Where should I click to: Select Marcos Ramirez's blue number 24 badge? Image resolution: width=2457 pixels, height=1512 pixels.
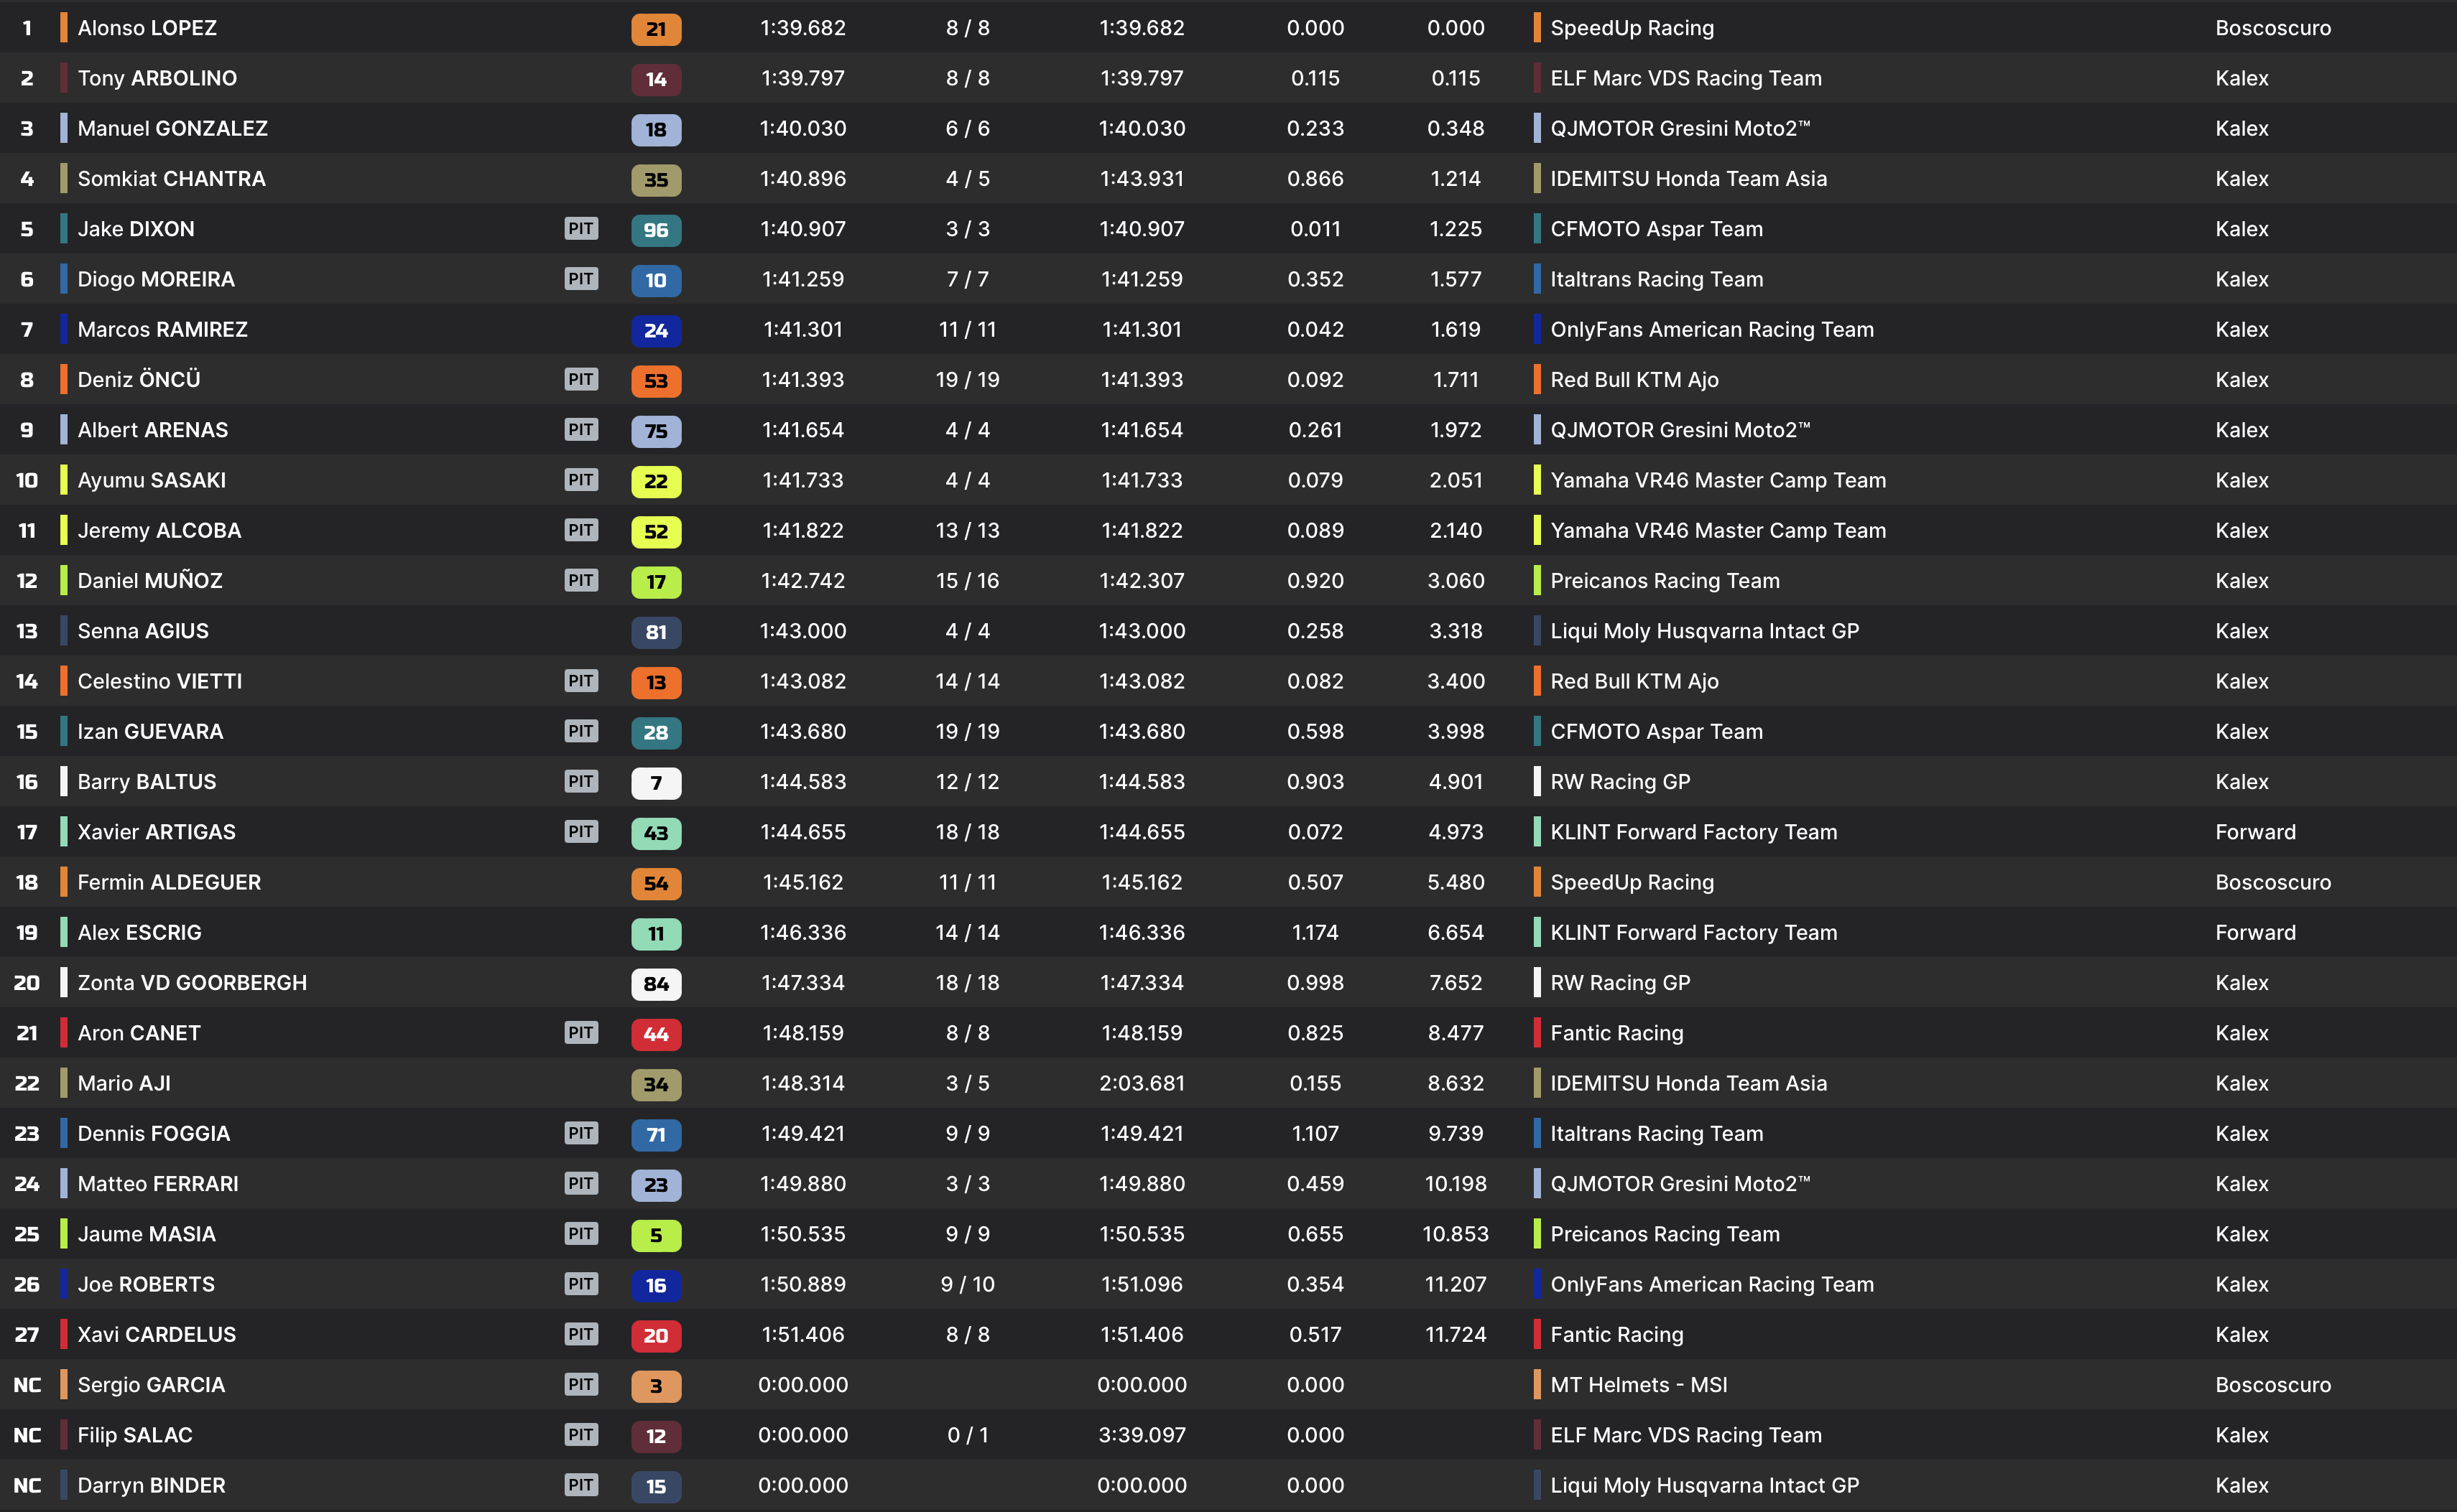coord(655,330)
